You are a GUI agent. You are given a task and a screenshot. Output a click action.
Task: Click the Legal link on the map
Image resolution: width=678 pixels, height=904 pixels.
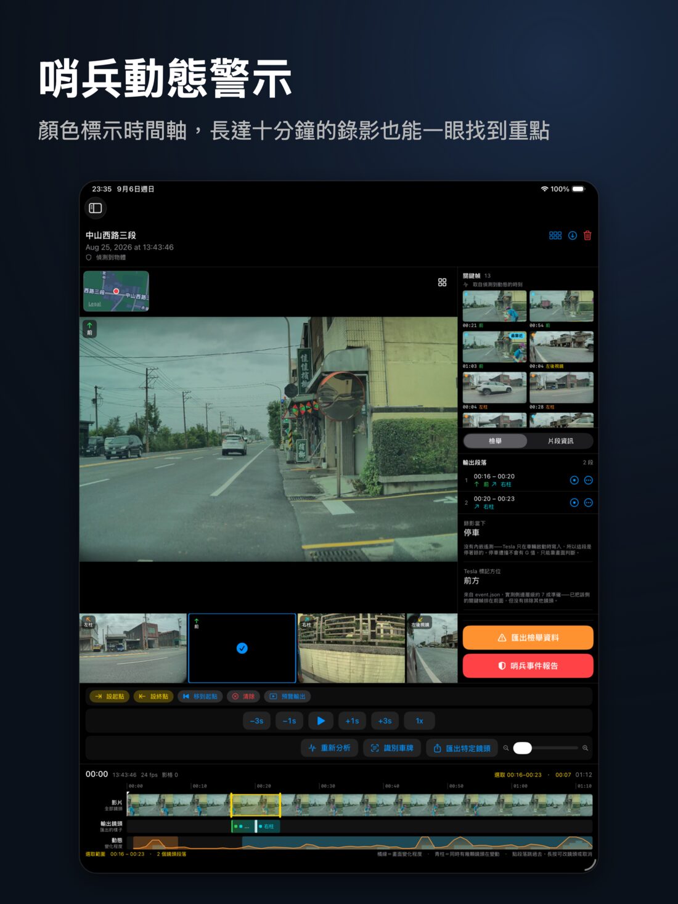tap(94, 304)
